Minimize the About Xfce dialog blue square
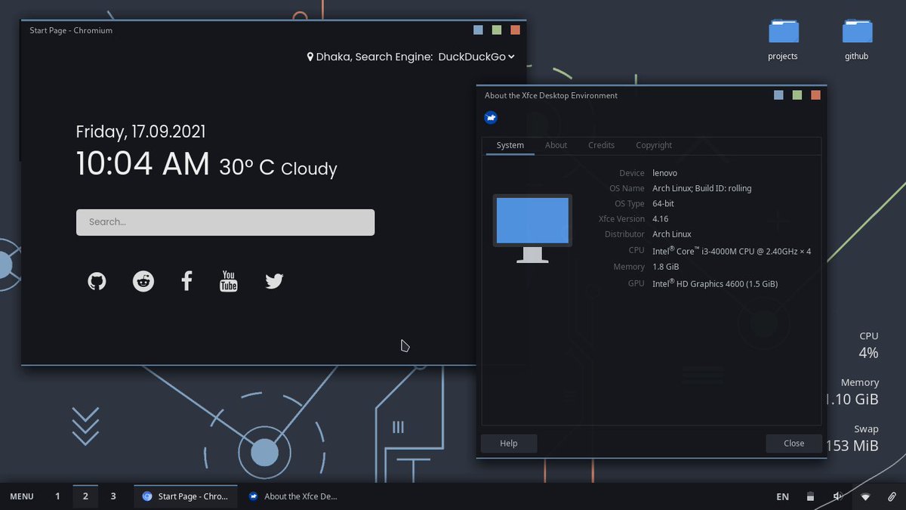The width and height of the screenshot is (906, 510). 779,95
